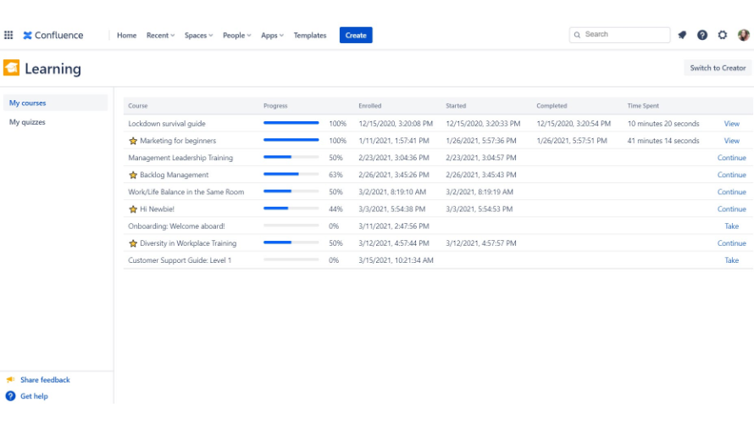Open the Templates menu item
The image size is (754, 424).
(x=310, y=36)
